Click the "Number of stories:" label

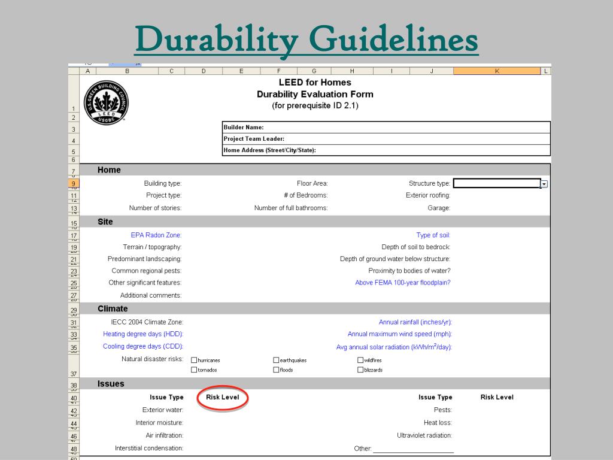pos(155,208)
